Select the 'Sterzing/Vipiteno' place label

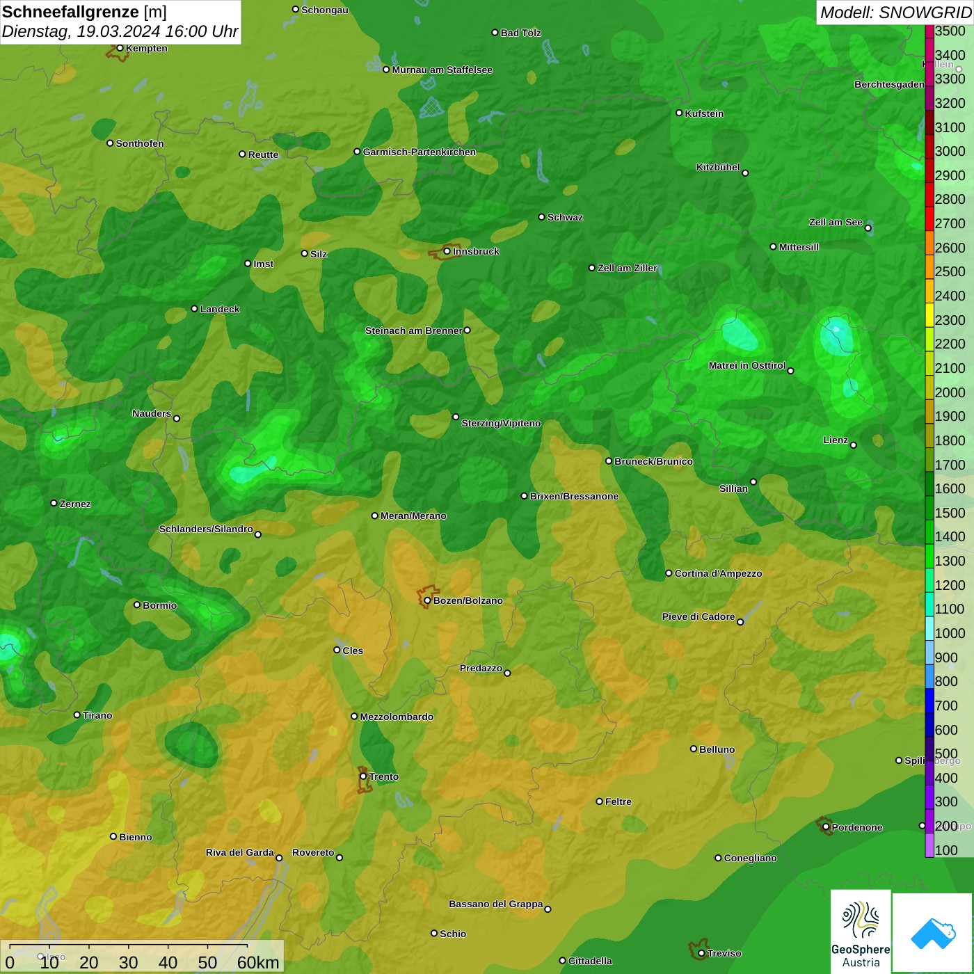[x=501, y=423]
